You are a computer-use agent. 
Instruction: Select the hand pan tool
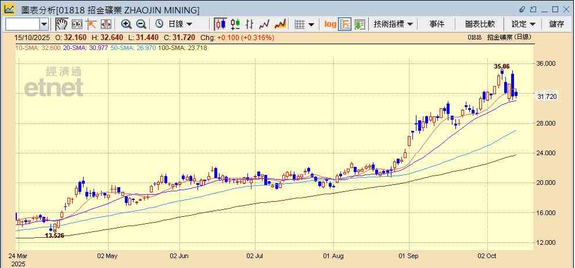(x=62, y=24)
